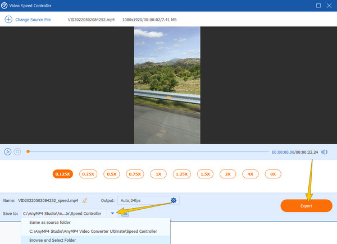Select the 0.75X speed option

(x=135, y=174)
